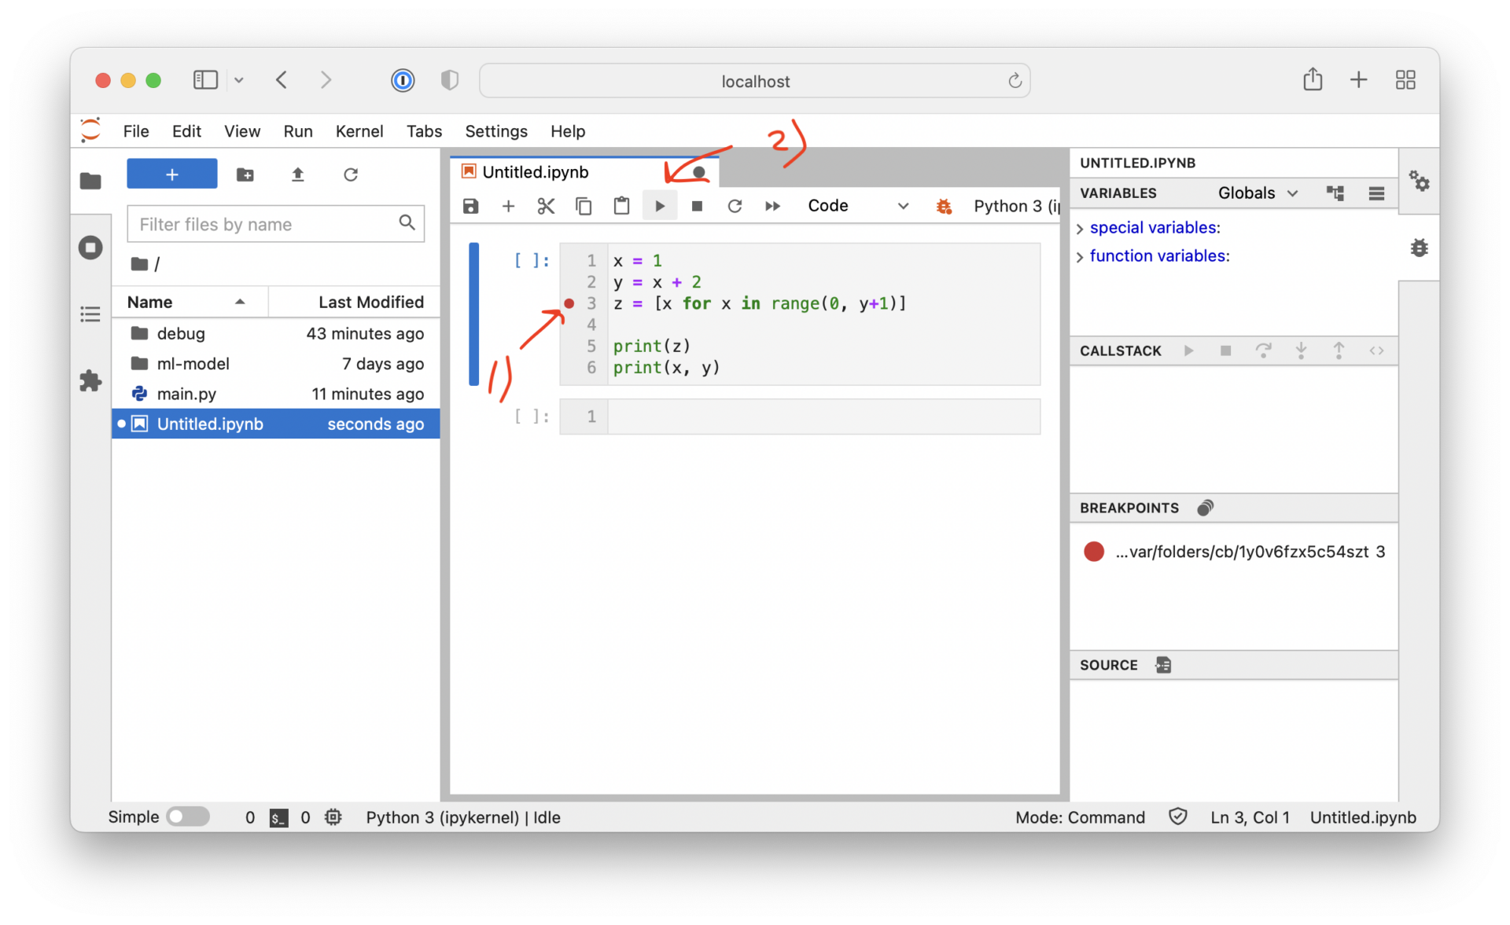This screenshot has width=1510, height=925.
Task: Open the tree view of variables
Action: 1335,193
